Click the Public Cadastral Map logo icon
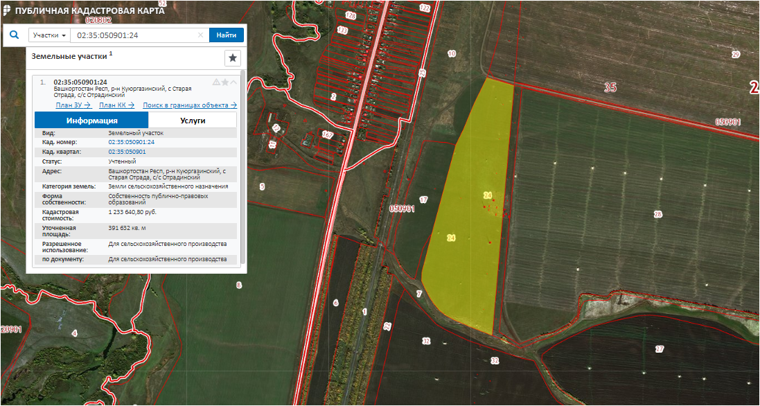Screen dimensions: 760x406 (7, 10)
